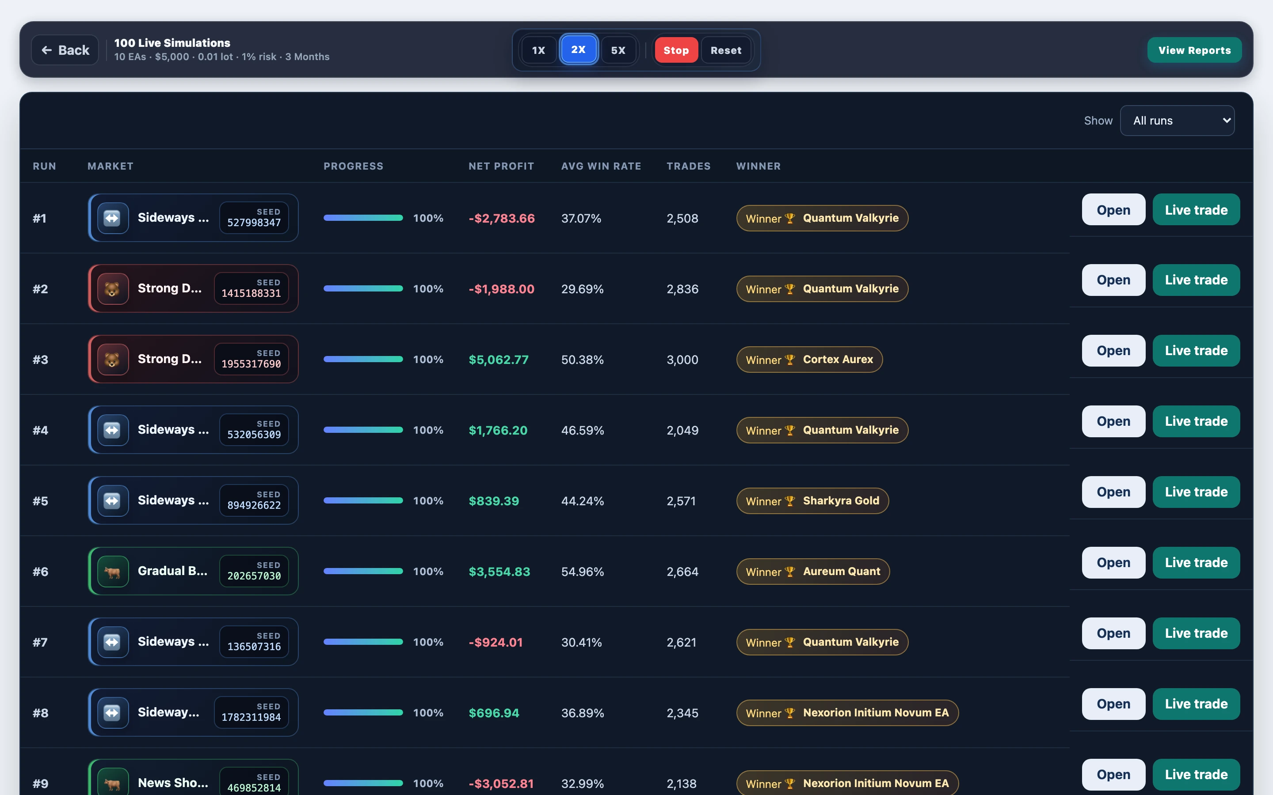Start Live trade for run #8
Viewport: 1273px width, 795px height.
pos(1196,704)
